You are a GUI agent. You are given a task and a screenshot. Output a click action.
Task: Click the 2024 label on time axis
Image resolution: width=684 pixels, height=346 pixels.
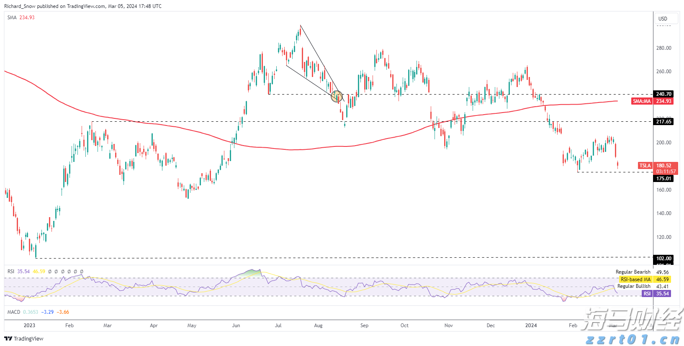click(x=531, y=325)
